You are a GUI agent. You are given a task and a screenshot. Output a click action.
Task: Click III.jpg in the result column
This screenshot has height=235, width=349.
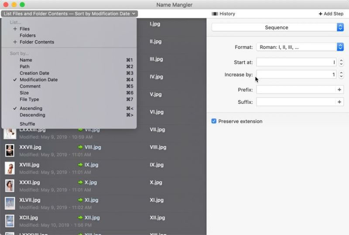(x=156, y=59)
